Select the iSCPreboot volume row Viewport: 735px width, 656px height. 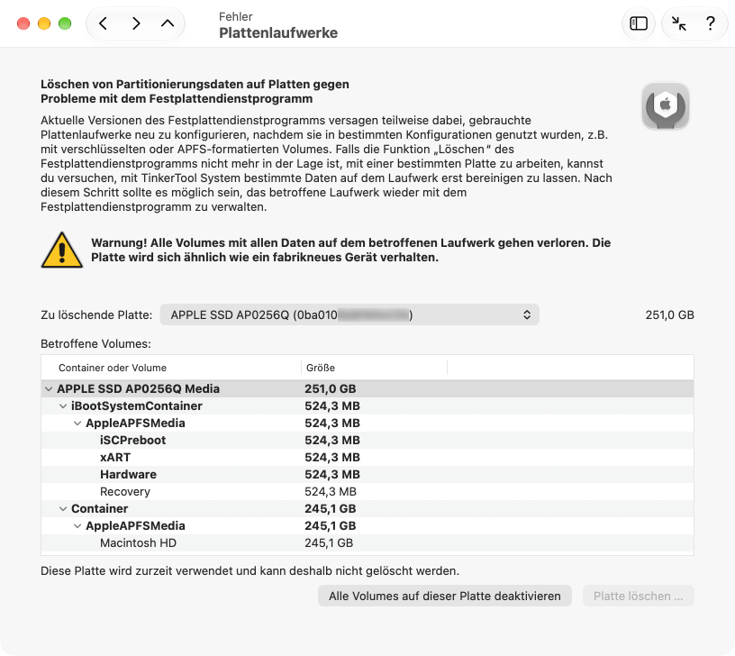367,441
